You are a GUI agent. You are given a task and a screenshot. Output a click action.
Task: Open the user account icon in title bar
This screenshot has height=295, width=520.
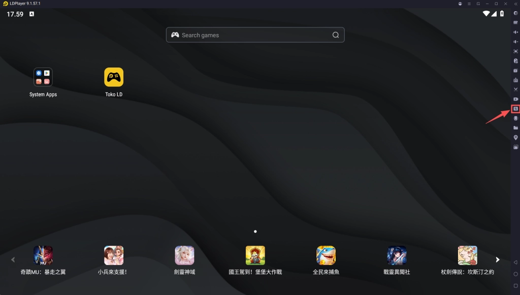click(x=460, y=4)
